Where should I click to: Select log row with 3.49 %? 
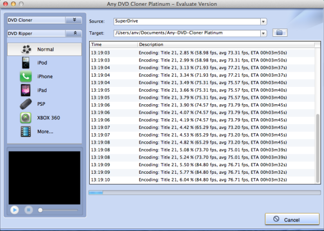[x=202, y=83]
